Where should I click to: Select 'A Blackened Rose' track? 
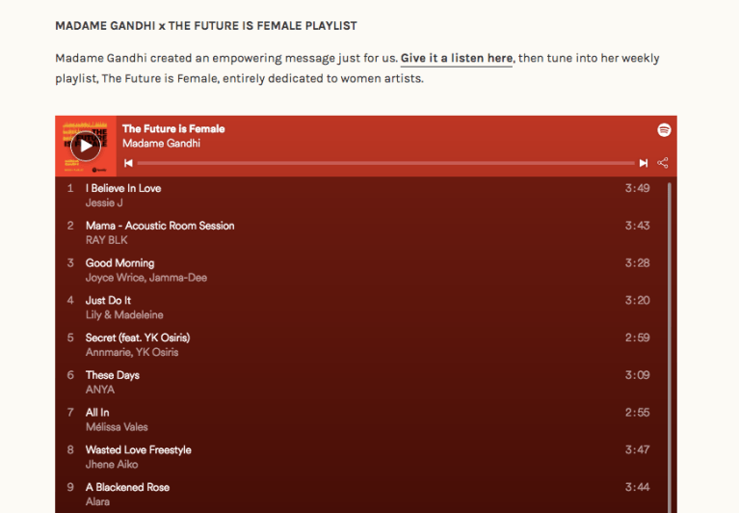129,487
